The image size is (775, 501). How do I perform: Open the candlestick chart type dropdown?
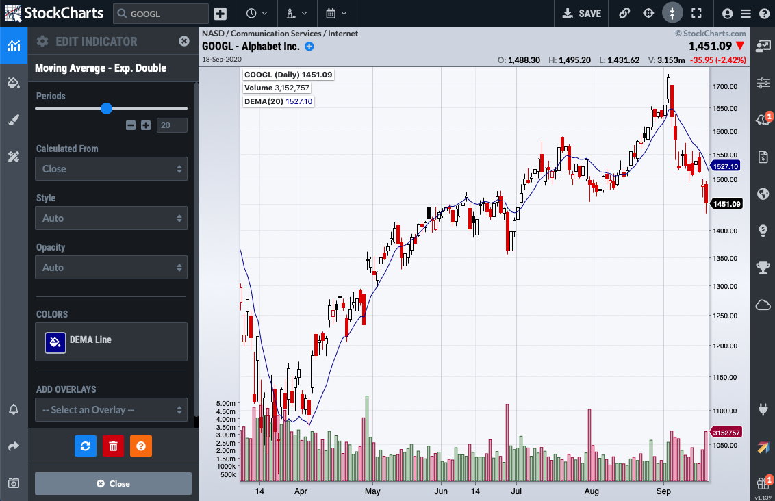[x=297, y=14]
